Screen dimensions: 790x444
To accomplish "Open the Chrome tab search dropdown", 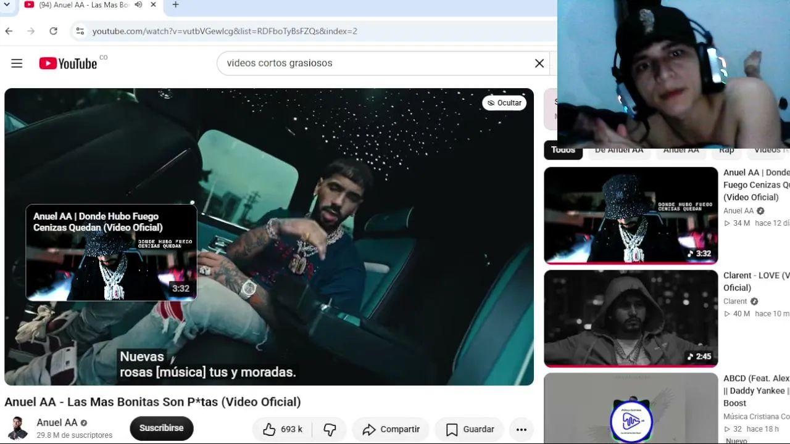I will click(x=7, y=5).
